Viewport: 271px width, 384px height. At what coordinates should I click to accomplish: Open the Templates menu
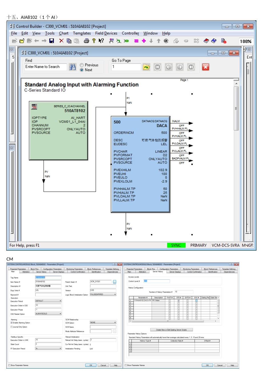coord(82,33)
